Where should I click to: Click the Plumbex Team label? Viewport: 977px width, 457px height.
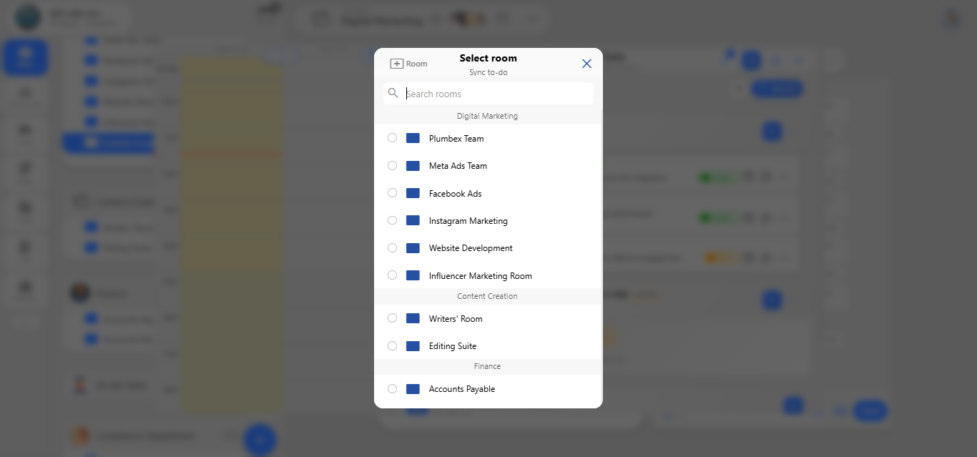456,139
